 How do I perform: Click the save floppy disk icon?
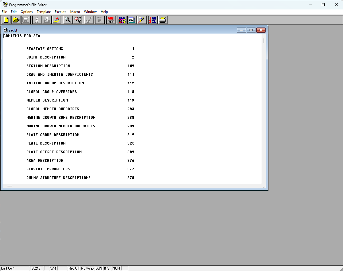coord(26,20)
